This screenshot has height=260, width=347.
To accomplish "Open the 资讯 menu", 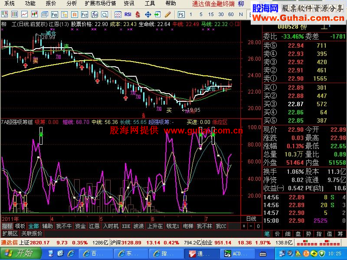I will (x=129, y=3).
